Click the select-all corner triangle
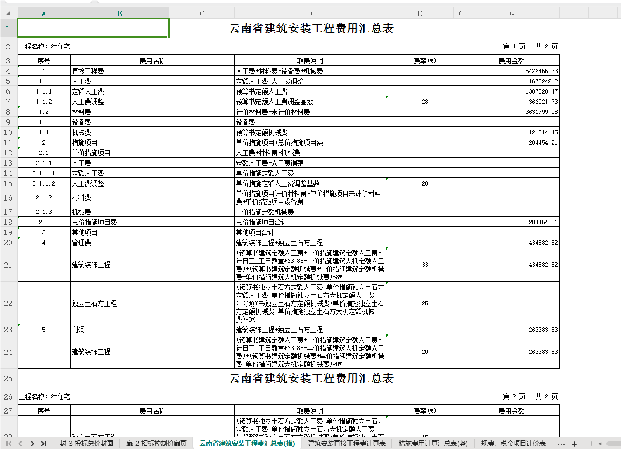This screenshot has height=449, width=621. pyautogui.click(x=8, y=13)
